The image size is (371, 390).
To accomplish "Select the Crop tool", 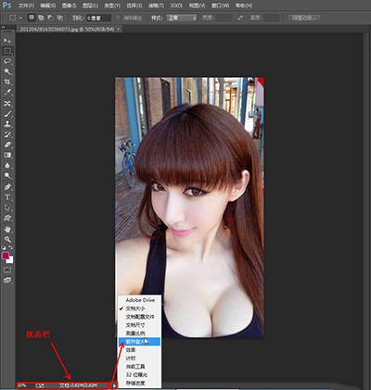I will tap(7, 82).
